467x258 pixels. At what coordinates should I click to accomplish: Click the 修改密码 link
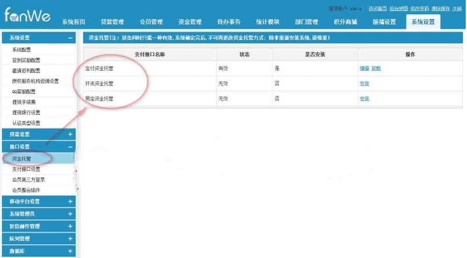[x=420, y=9]
